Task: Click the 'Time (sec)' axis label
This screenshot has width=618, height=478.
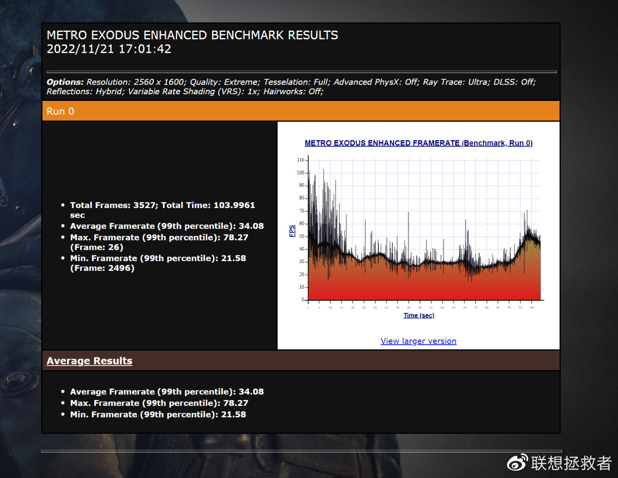Action: [419, 315]
